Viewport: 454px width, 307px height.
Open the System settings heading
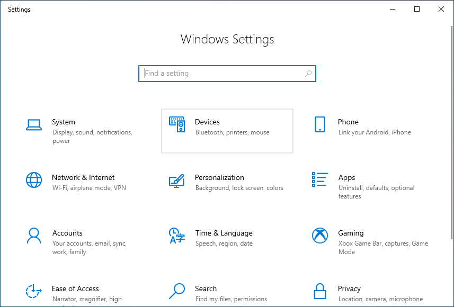click(64, 122)
